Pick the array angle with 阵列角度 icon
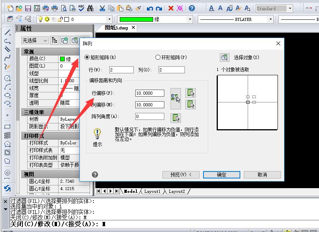 pyautogui.click(x=176, y=118)
